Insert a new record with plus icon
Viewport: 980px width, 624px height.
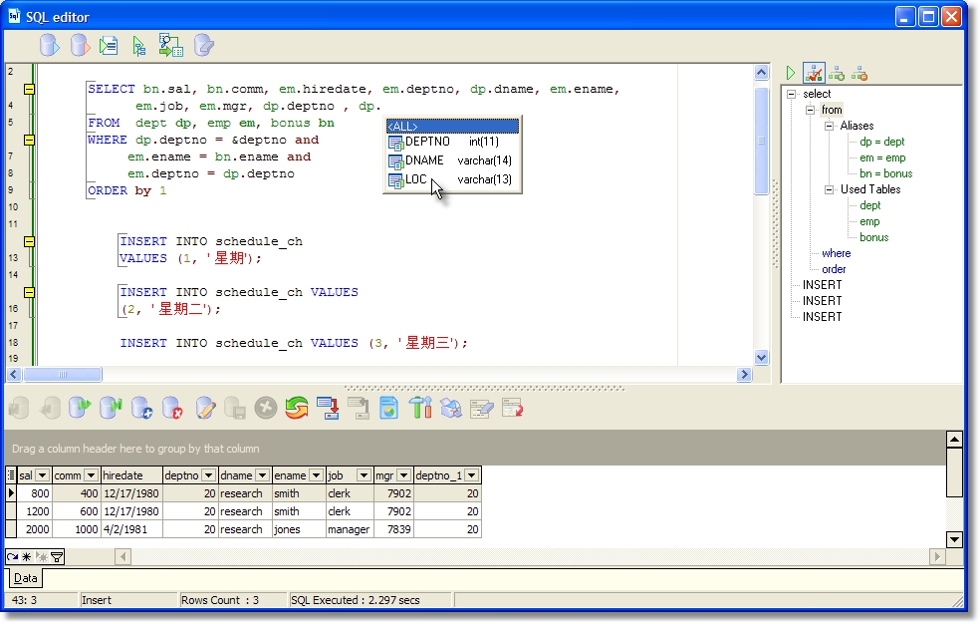141,409
